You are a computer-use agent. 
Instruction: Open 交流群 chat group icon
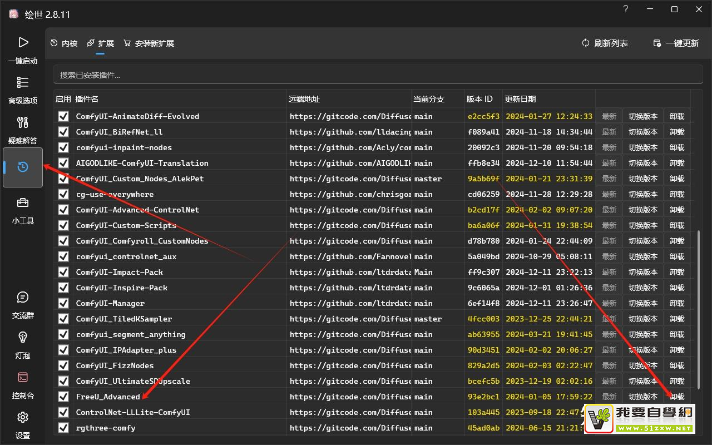coord(23,298)
